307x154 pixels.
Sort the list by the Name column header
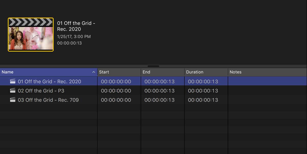(49, 72)
